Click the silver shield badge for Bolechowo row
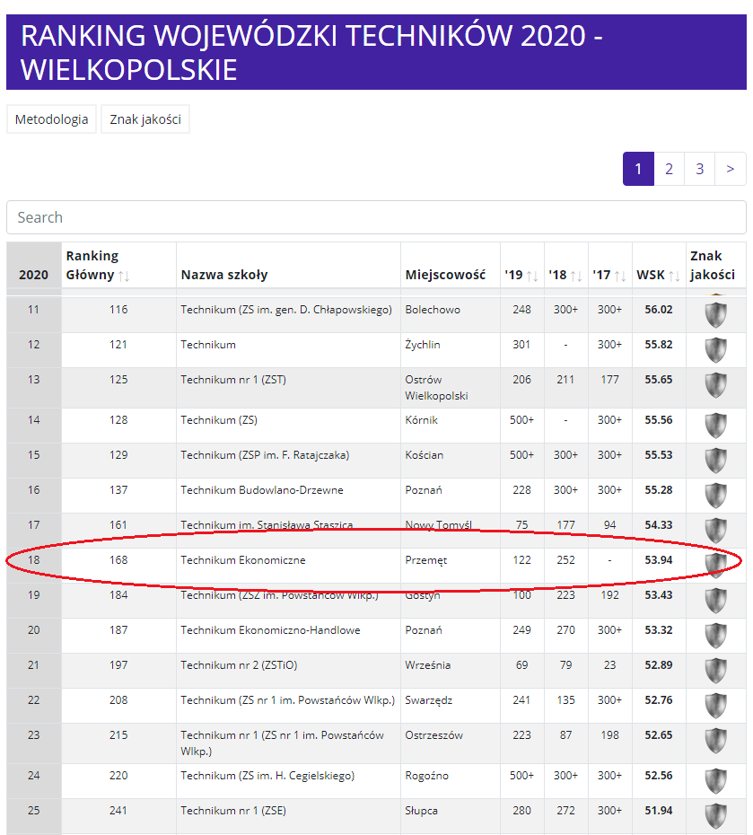The image size is (753, 835). pyautogui.click(x=715, y=315)
